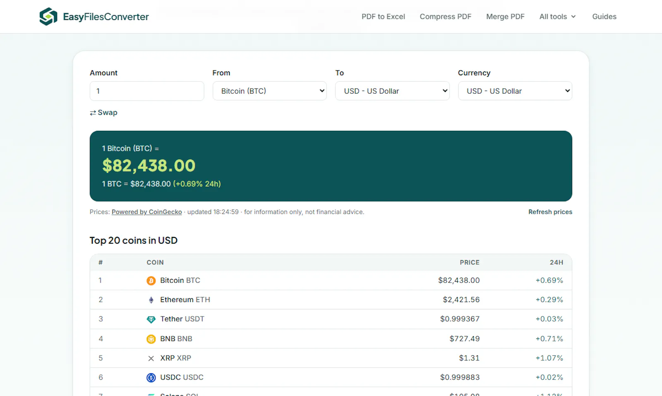Click the USDC coin icon
Screen dimensions: 662x396
click(x=151, y=377)
